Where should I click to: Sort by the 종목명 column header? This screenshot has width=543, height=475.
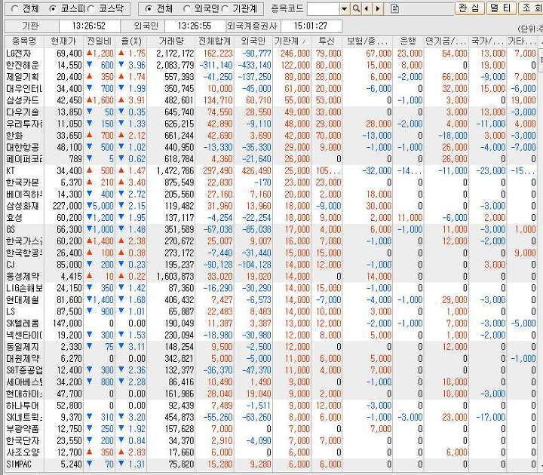tap(24, 41)
